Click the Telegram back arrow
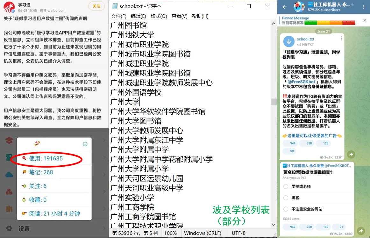Viewport: 370px width, 238px height. pos(285,7)
